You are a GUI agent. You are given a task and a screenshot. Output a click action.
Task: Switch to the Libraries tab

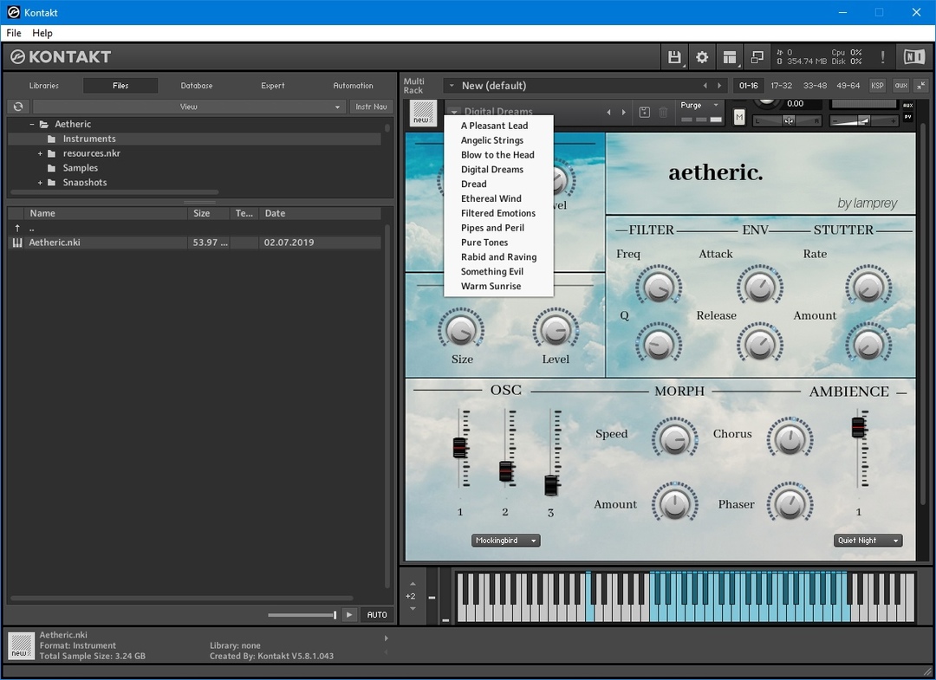click(44, 86)
